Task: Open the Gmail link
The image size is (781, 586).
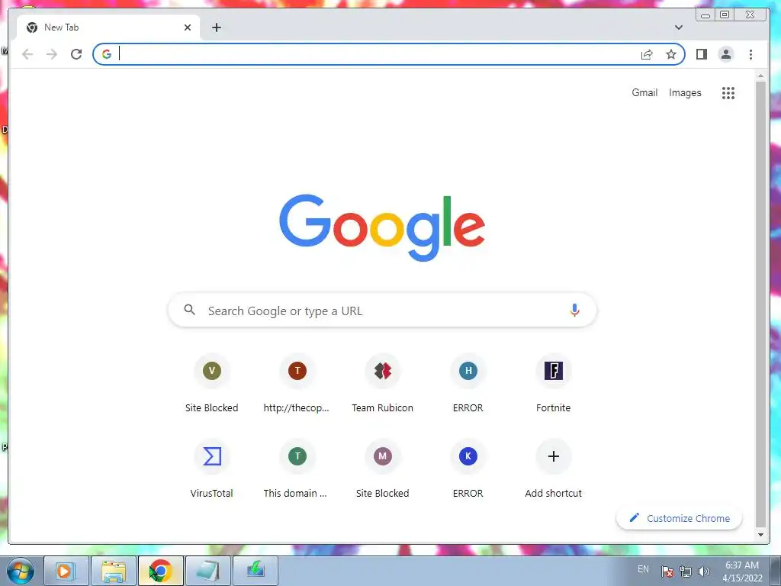Action: tap(644, 92)
